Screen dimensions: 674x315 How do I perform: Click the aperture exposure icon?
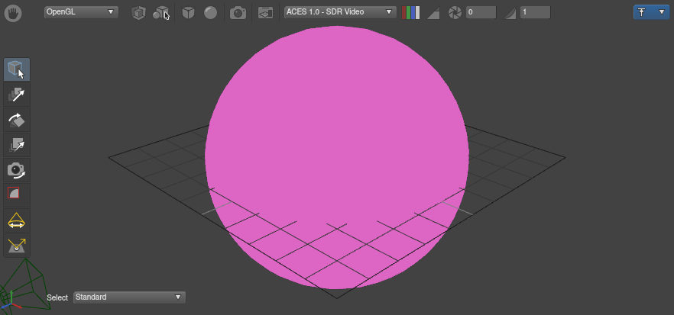pos(455,13)
